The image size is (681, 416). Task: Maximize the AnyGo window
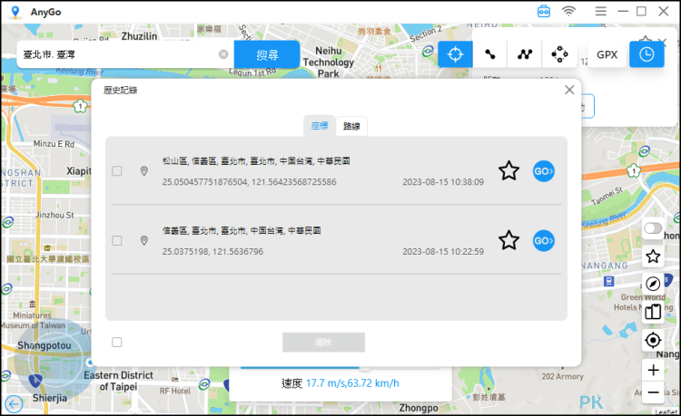641,11
